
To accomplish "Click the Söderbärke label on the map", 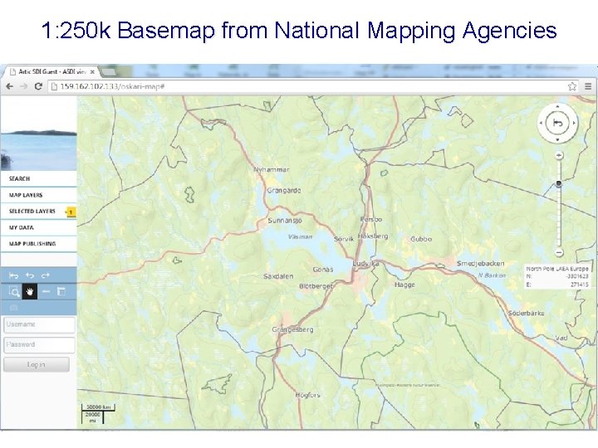I will pos(526,313).
